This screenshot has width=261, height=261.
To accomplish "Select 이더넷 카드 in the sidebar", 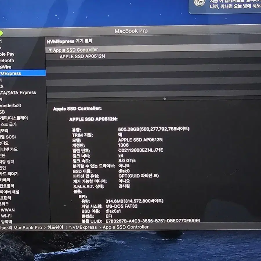I will pos(9,149).
